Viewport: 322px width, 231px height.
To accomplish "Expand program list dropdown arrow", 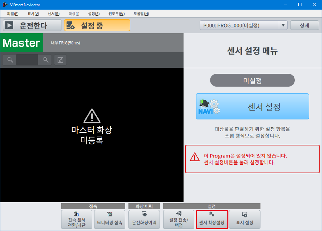I will pyautogui.click(x=283, y=25).
